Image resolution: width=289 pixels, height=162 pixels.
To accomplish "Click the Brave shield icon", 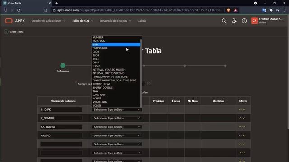I will (x=228, y=10).
